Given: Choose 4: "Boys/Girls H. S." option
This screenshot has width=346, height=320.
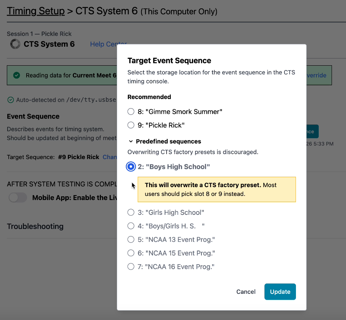Looking at the screenshot, I should pyautogui.click(x=131, y=226).
